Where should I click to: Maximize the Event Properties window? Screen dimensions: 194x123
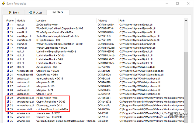tap(177, 3)
